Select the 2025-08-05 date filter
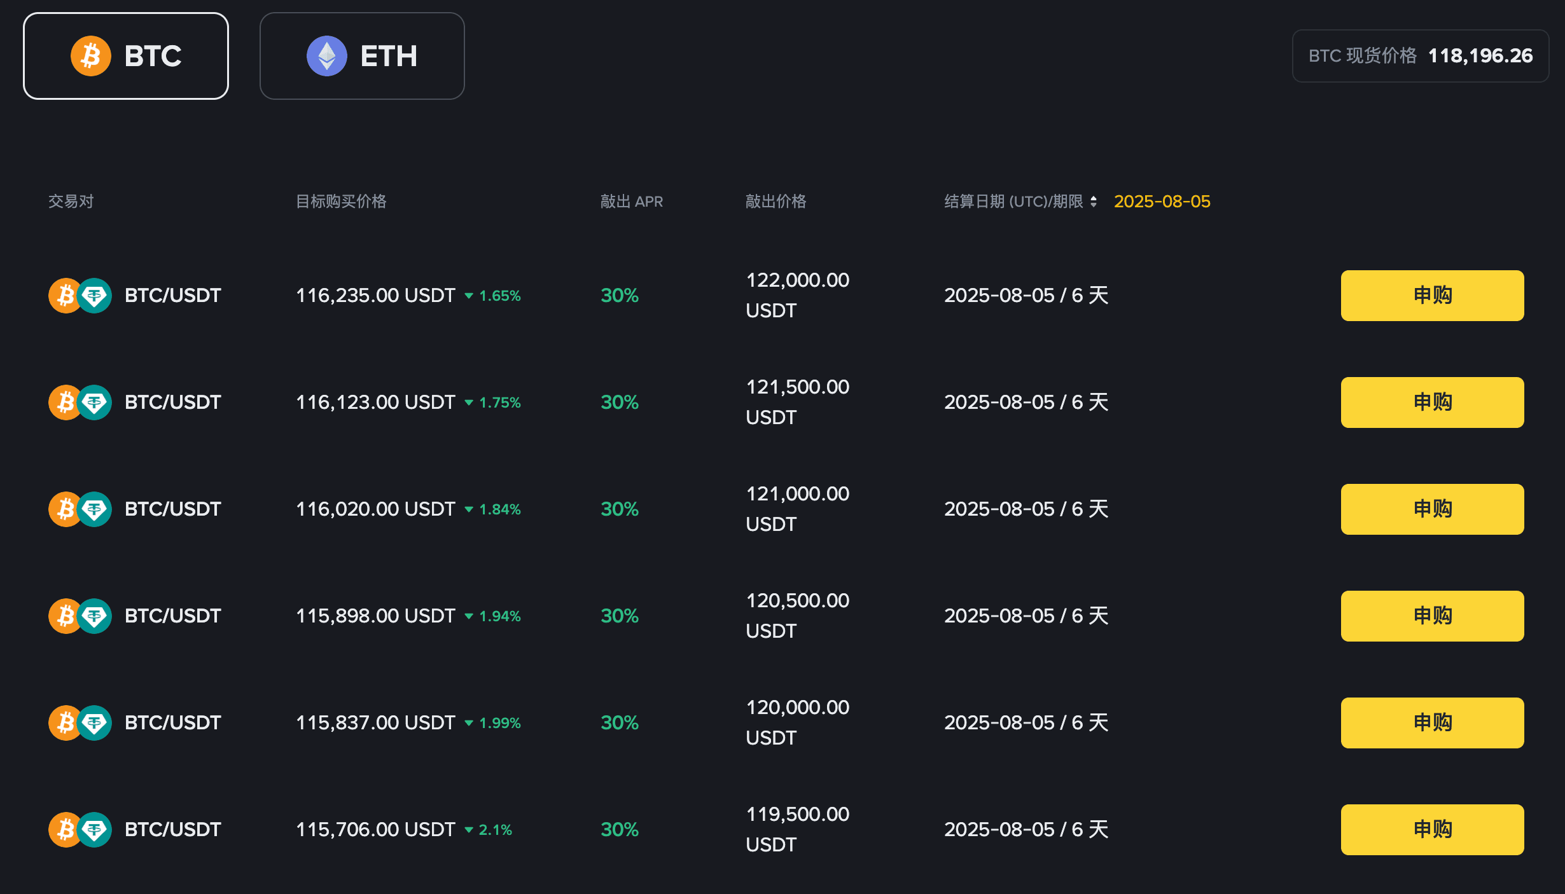The height and width of the screenshot is (894, 1565). coord(1162,202)
